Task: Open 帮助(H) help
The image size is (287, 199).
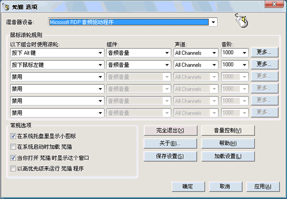Action: (228, 143)
